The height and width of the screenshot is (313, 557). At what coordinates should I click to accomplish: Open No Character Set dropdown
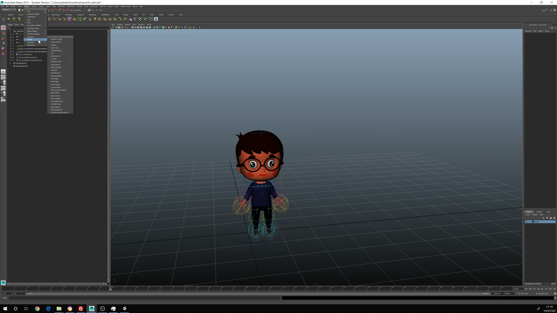tap(542, 294)
